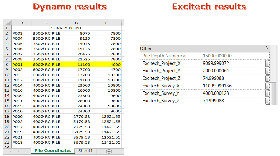
Task: Add a new sheet with plus icon
Action: click(x=109, y=151)
